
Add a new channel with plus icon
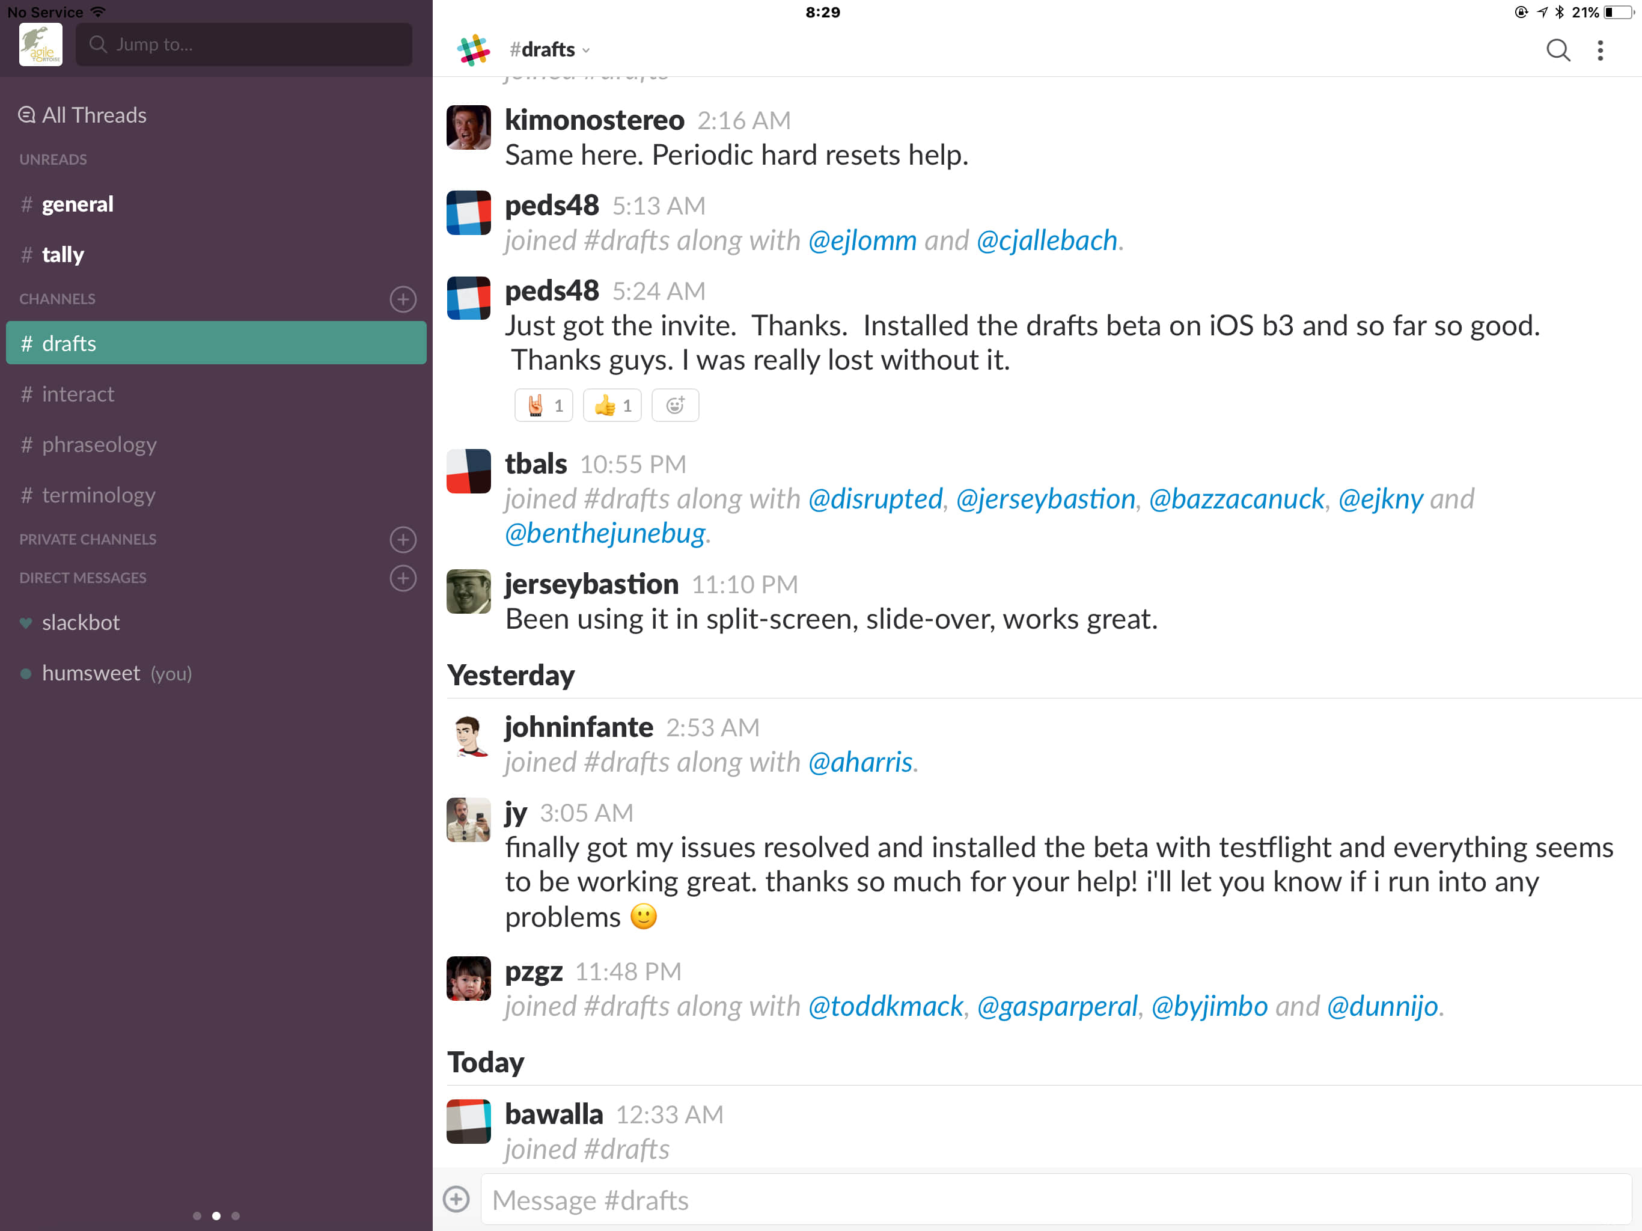tap(403, 299)
